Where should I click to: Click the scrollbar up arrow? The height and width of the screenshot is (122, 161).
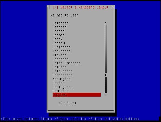point(106,23)
